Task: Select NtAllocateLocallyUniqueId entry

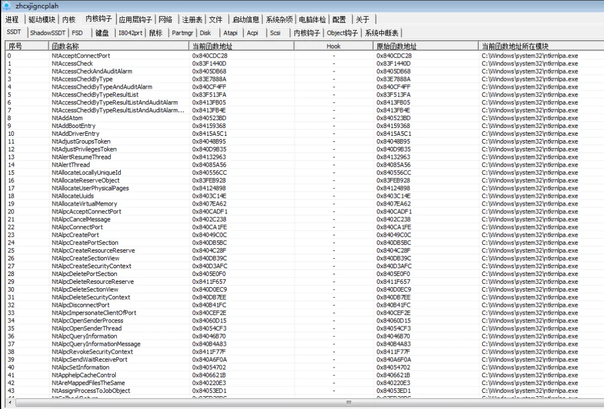Action: 305,173
